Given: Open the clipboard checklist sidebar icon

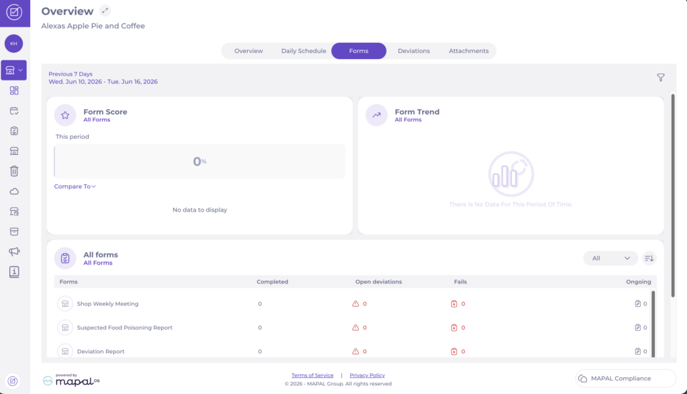Looking at the screenshot, I should [x=14, y=131].
